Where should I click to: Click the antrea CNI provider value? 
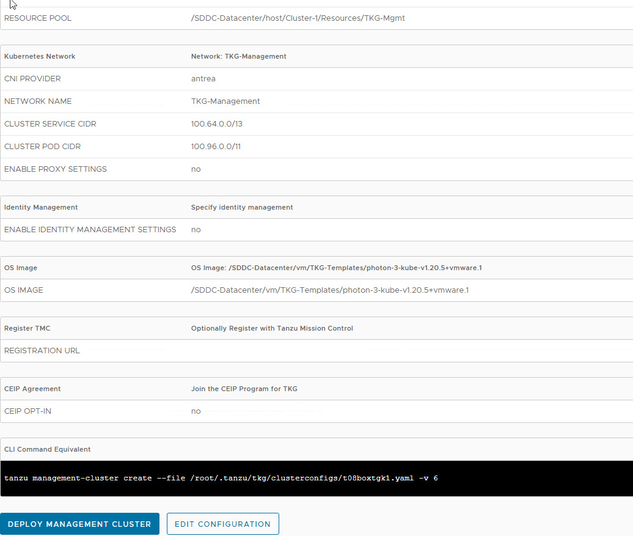click(x=203, y=79)
